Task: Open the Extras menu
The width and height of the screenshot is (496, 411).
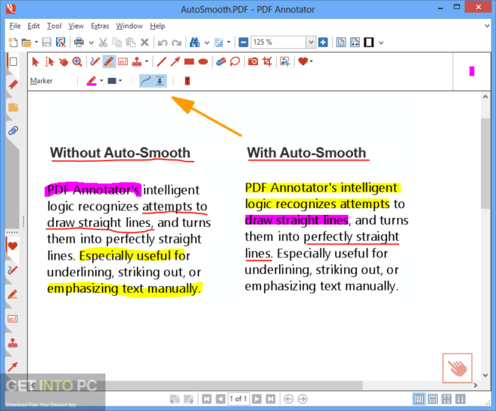Action: click(x=100, y=26)
